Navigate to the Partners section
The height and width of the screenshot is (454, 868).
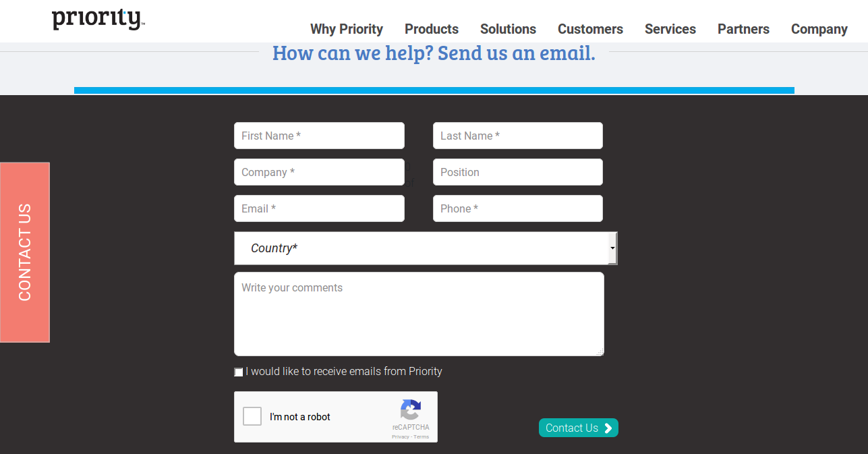click(743, 29)
